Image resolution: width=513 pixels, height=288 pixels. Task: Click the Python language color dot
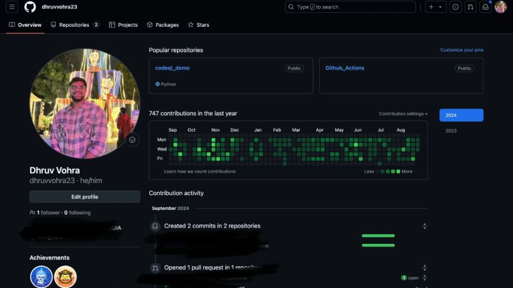coord(157,84)
